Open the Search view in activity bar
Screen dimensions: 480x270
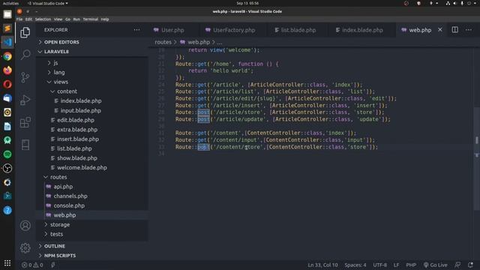(x=25, y=55)
